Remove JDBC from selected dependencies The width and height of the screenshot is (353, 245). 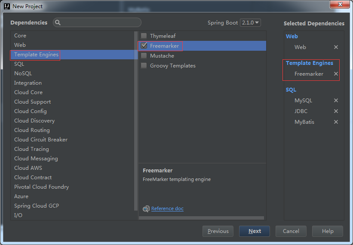coord(336,111)
